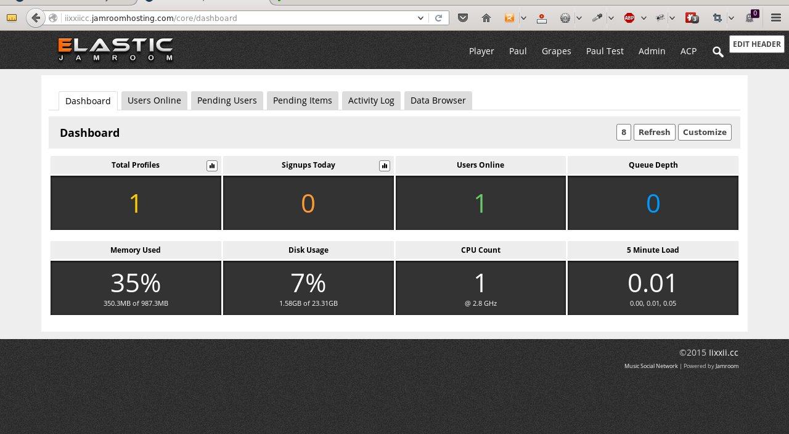Expand the dropdown arrow beside ABP icon

pyautogui.click(x=644, y=18)
